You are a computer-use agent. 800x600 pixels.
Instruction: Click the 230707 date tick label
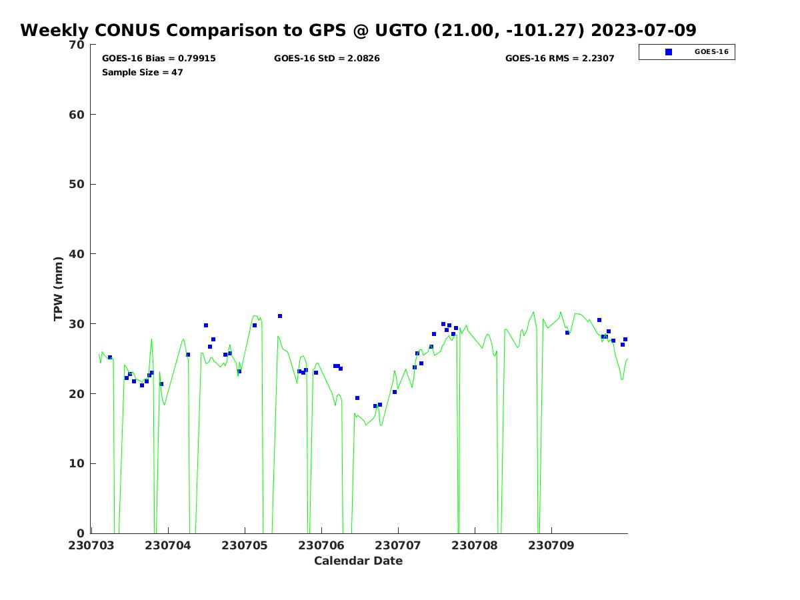398,545
